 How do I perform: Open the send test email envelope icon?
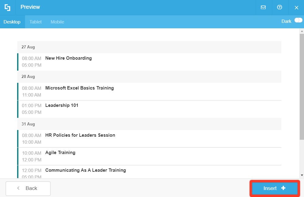[263, 7]
